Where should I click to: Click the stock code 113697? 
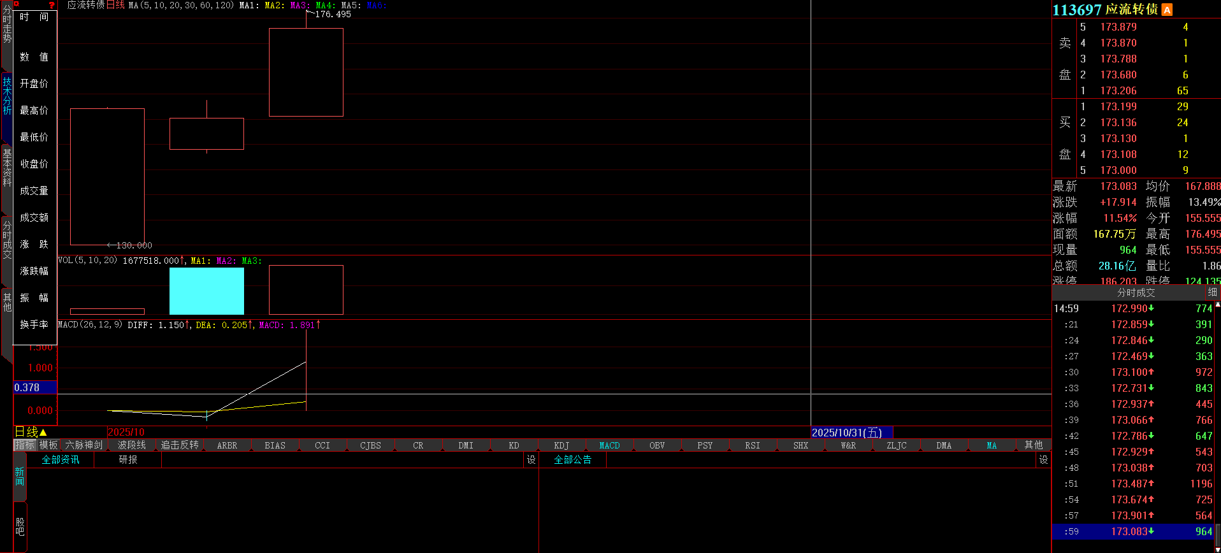[1077, 10]
